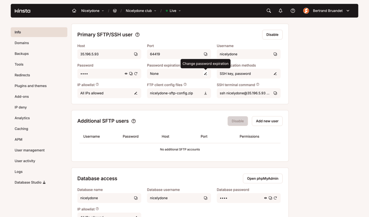The height and width of the screenshot is (217, 369).
Task: Click the Host field 35.196.5.93
Action: click(109, 54)
